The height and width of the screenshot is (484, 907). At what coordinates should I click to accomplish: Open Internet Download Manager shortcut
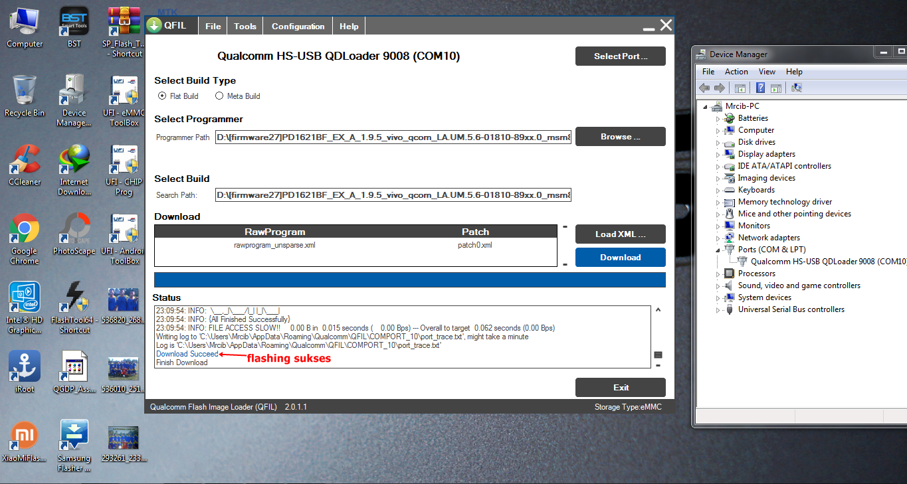(x=74, y=170)
